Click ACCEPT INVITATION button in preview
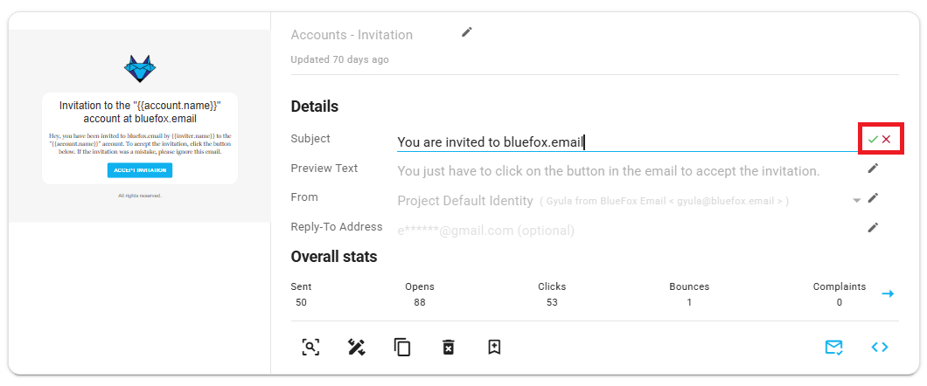Viewport: 927px width, 386px height. point(140,170)
